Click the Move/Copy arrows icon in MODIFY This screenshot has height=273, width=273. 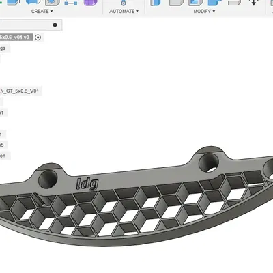click(253, 2)
